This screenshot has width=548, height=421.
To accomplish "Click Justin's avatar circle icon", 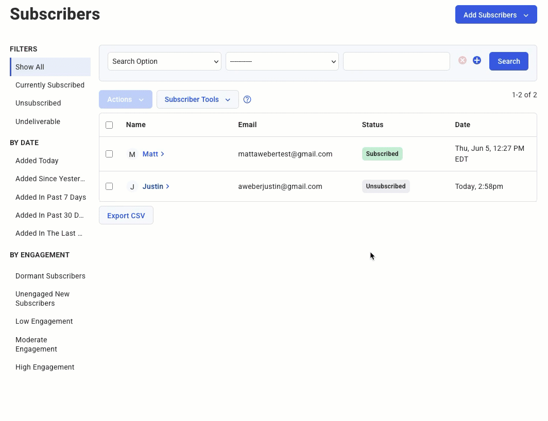I will tap(132, 187).
